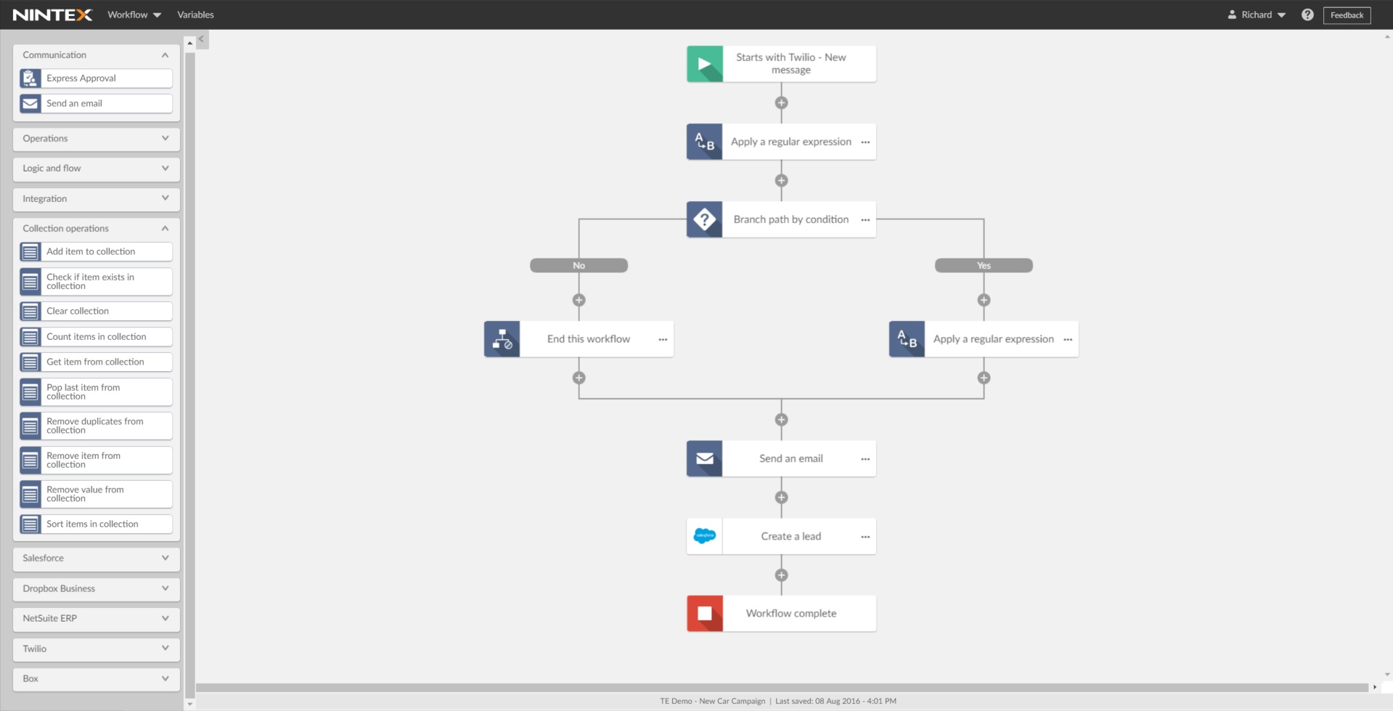This screenshot has width=1393, height=711.
Task: Select the Add item to collection icon
Action: [x=30, y=252]
